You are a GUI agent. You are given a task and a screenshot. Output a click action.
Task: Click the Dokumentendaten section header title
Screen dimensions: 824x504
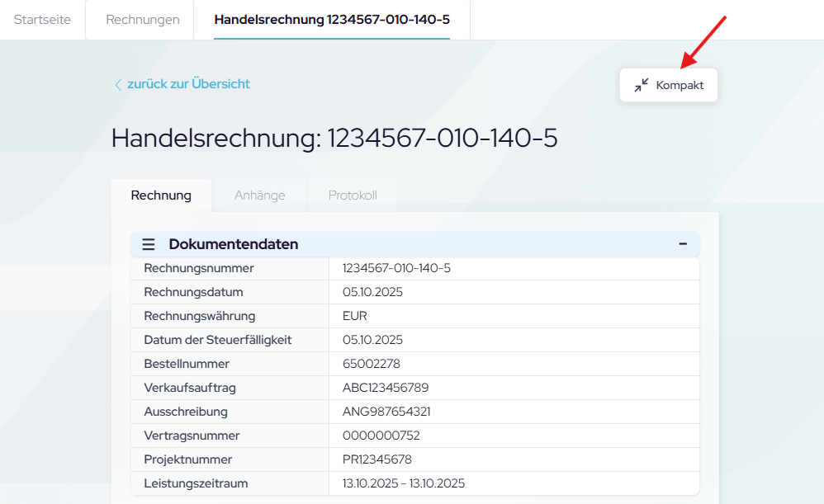(234, 244)
